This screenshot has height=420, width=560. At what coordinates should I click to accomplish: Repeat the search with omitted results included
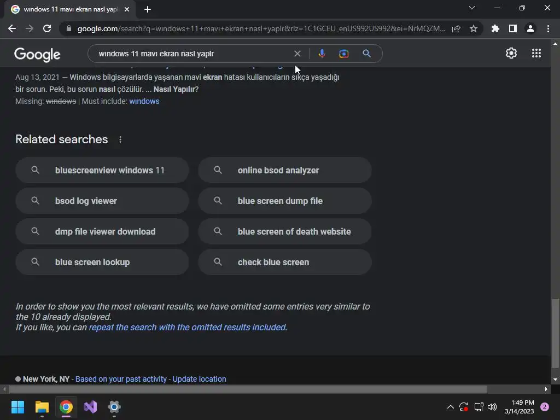(188, 327)
